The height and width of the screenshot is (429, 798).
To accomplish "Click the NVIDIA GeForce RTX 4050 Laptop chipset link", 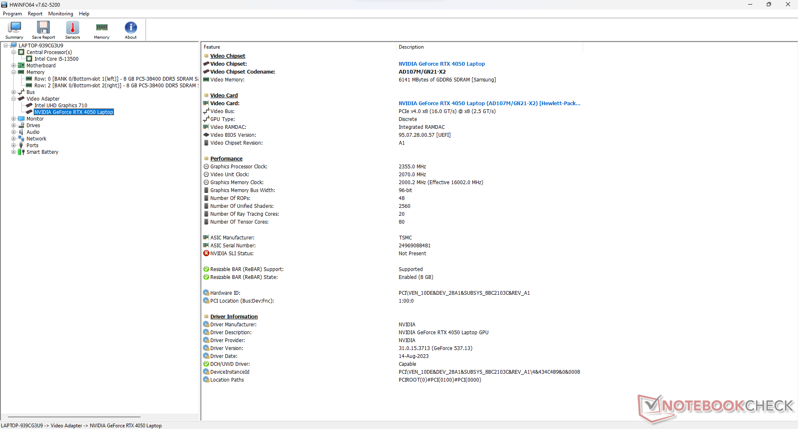I will coord(442,64).
